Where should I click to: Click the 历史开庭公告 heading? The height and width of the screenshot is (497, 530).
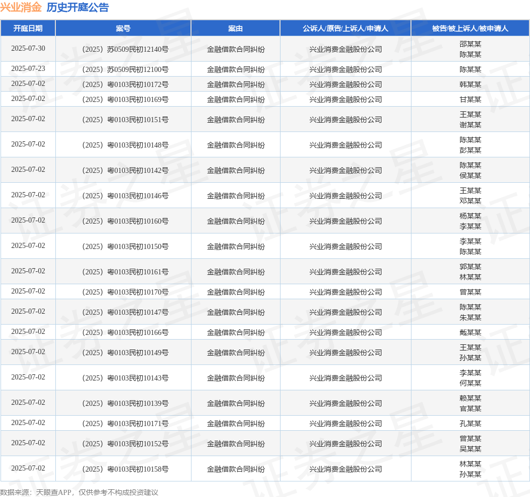coord(78,7)
